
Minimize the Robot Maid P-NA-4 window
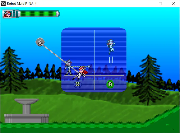pyautogui.click(x=148, y=4)
